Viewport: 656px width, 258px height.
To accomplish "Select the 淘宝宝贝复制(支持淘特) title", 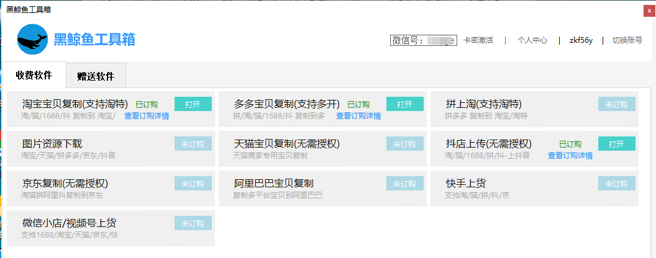I will coord(75,104).
